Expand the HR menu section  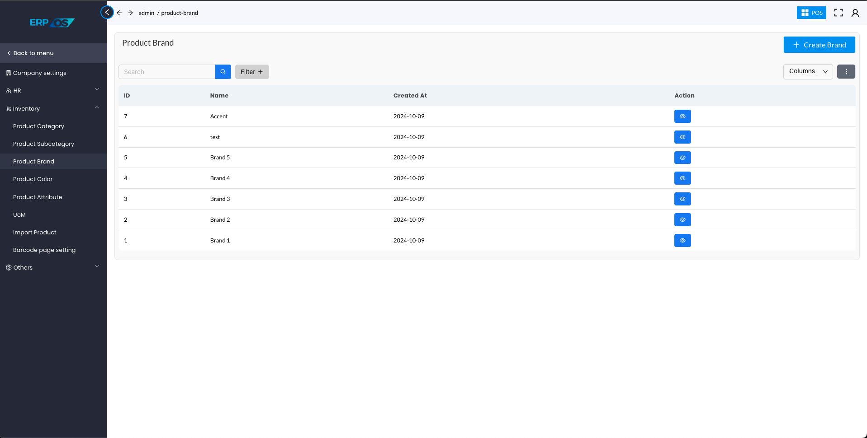53,90
